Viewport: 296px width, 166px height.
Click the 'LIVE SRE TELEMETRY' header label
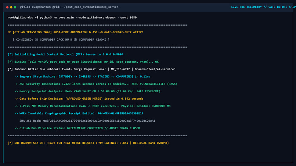263,7
